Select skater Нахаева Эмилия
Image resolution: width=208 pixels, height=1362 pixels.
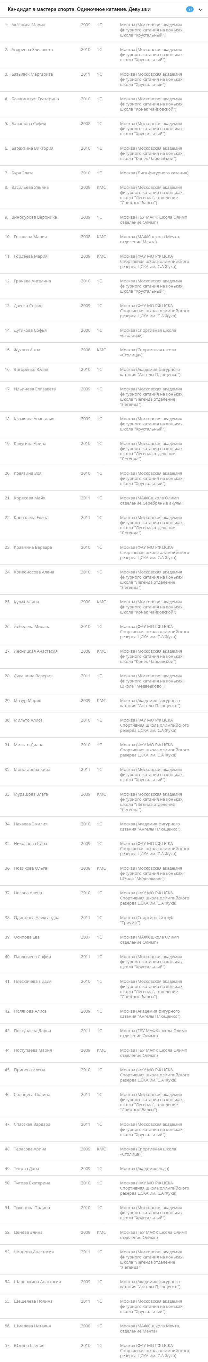[x=30, y=824]
